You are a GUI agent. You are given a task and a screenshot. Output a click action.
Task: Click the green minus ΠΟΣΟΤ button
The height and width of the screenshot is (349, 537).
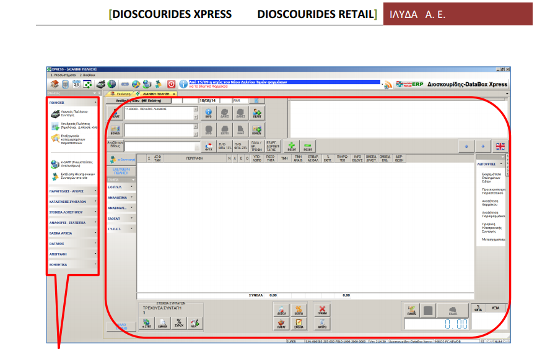pos(308,147)
